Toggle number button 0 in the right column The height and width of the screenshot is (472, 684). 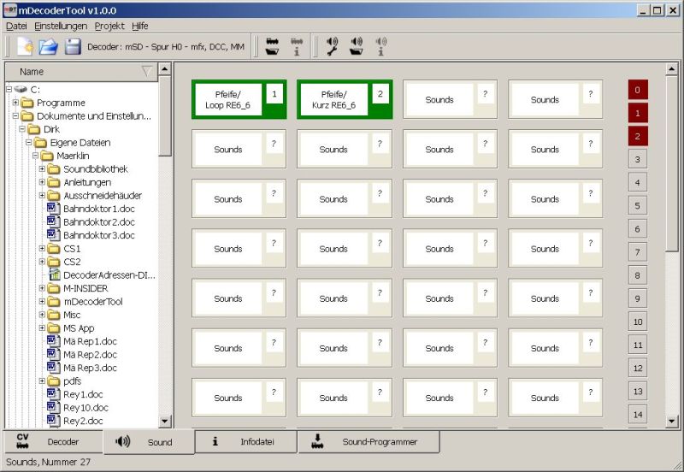tap(637, 90)
